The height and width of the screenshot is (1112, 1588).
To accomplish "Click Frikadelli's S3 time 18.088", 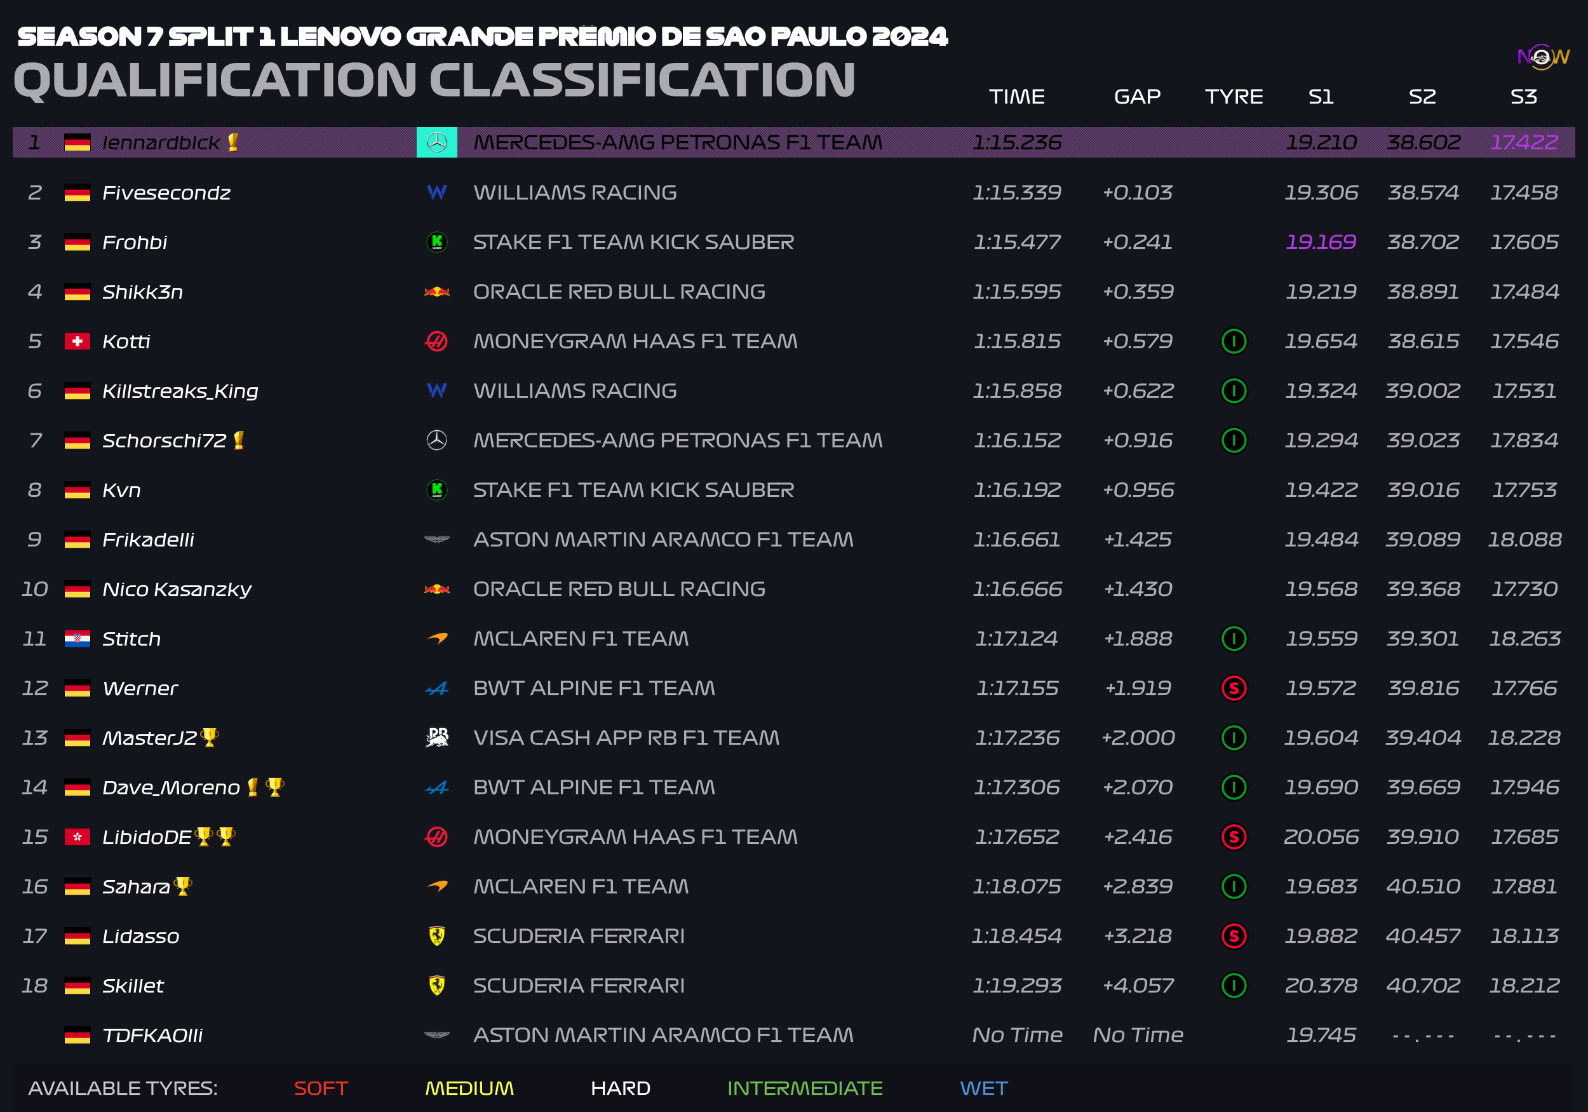I will click(1524, 539).
